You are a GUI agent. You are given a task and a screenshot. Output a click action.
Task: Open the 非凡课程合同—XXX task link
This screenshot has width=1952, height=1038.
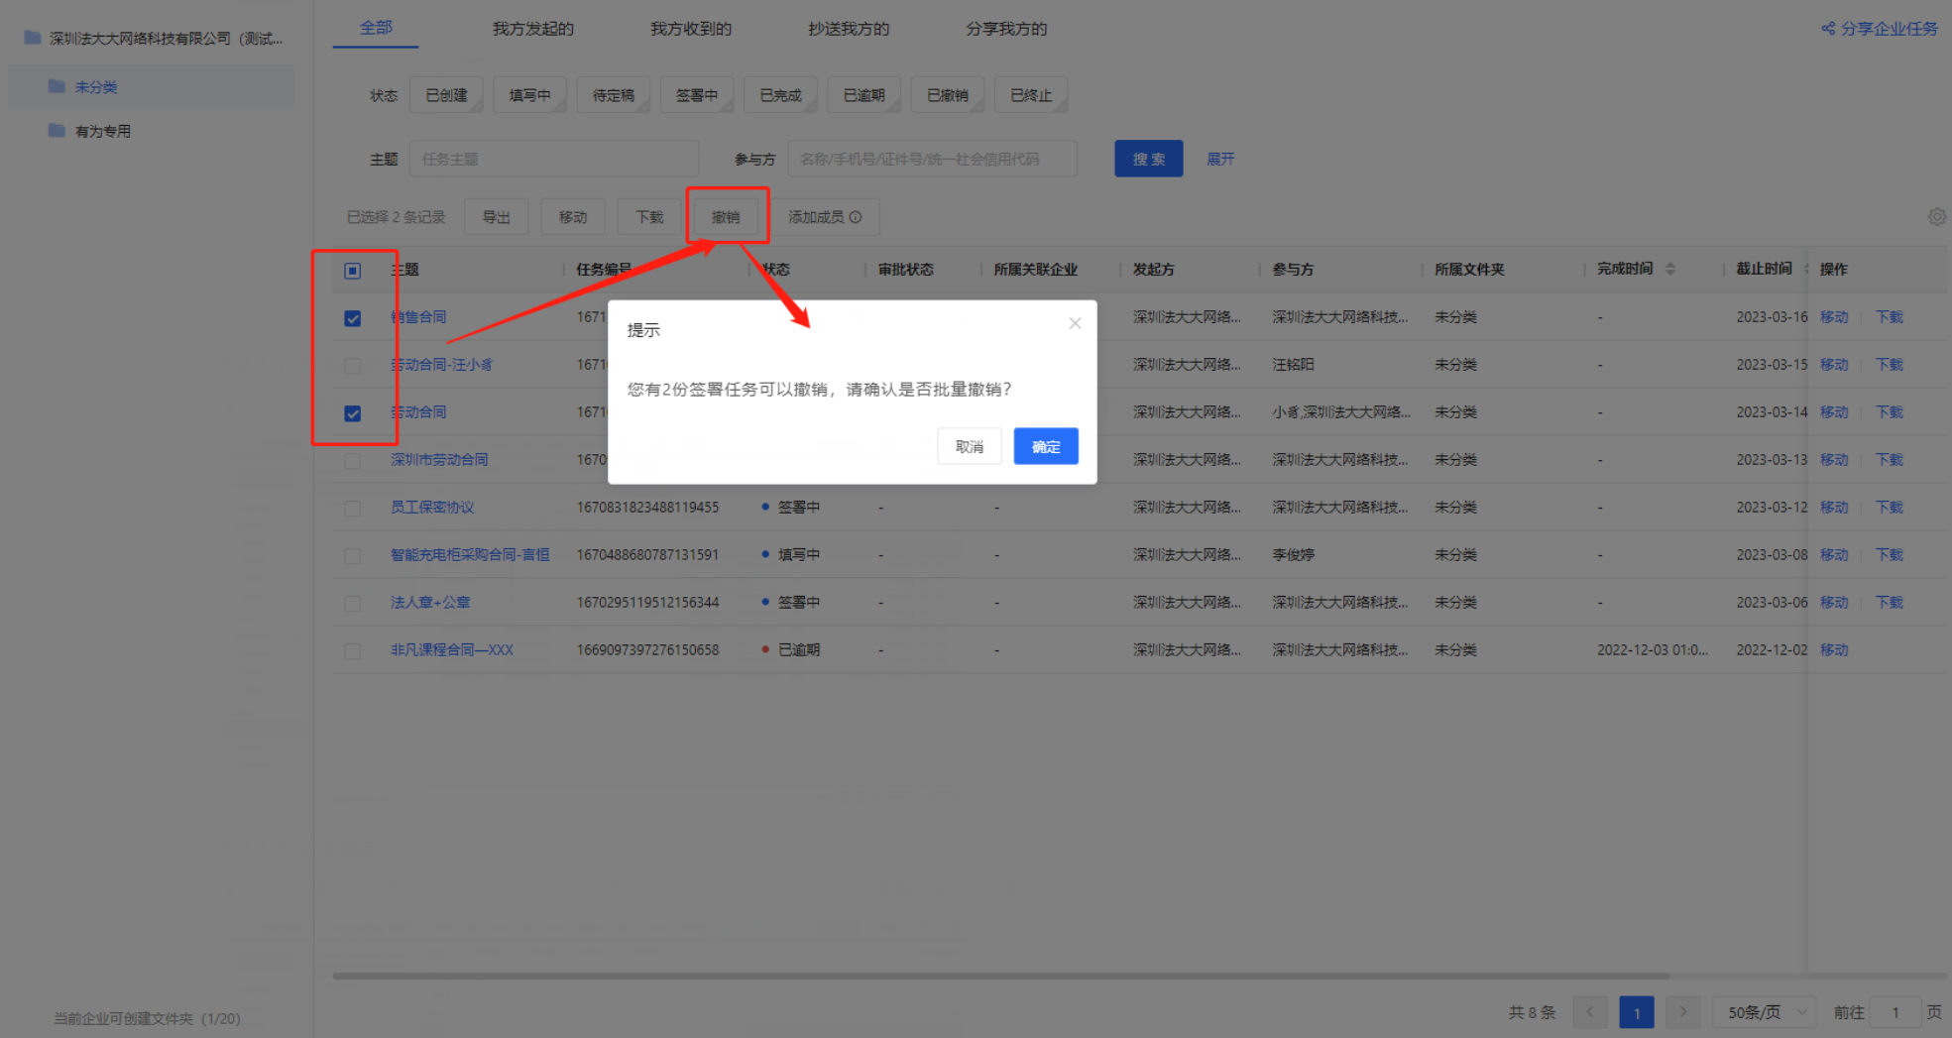click(452, 650)
